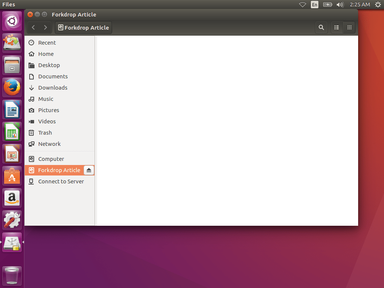Minimize the Forkdrop Article window
Image resolution: width=384 pixels, height=288 pixels.
[x=37, y=15]
